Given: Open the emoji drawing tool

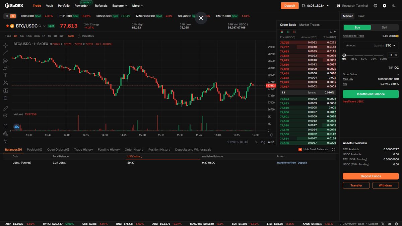Looking at the screenshot, I should (x=5, y=98).
